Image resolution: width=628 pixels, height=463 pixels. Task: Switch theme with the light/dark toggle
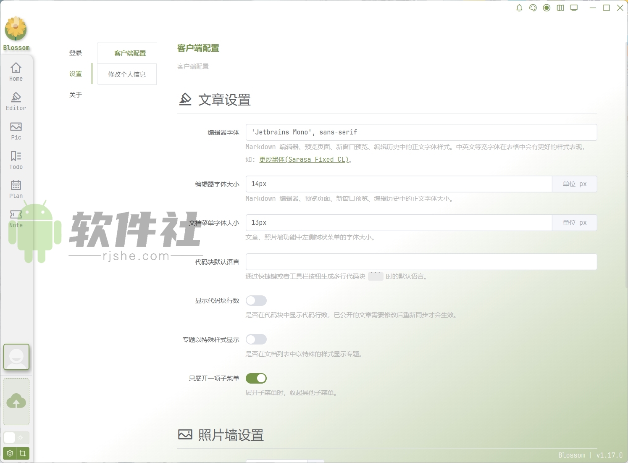(x=16, y=437)
